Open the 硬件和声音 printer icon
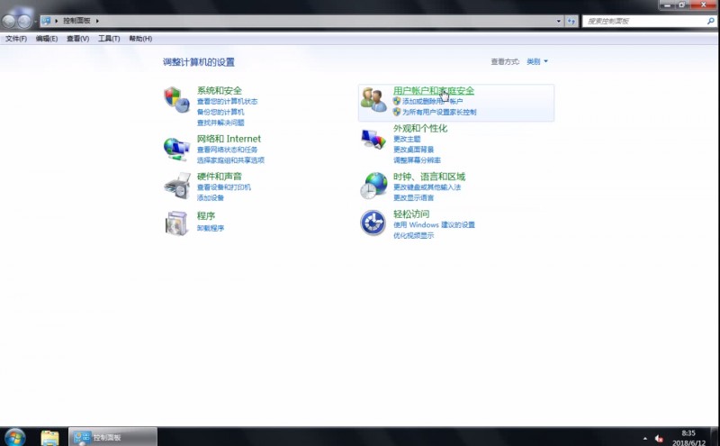This screenshot has width=720, height=446. coord(177,186)
